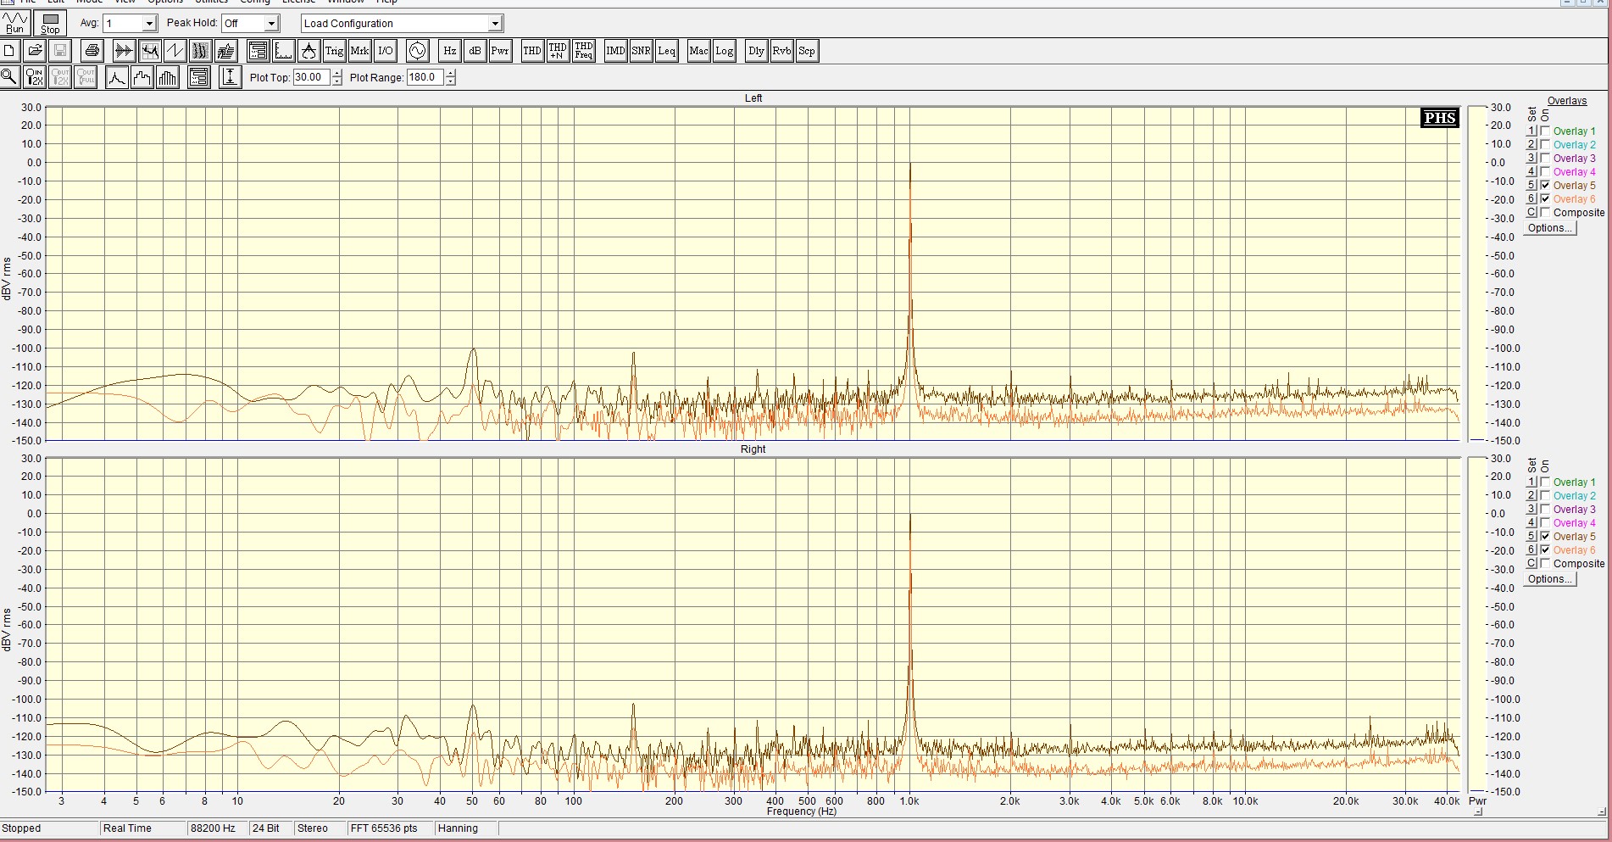Enable Overlay 1 checkbox in Left plot
The image size is (1612, 842).
1546,131
